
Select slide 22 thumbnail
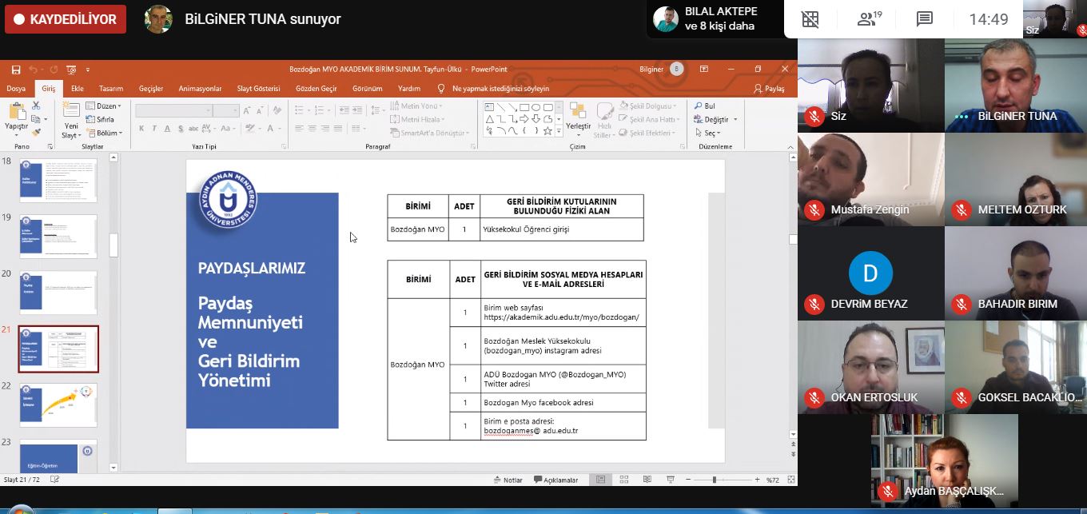[x=58, y=405]
